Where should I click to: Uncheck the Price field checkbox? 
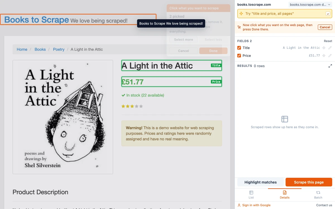point(239,56)
